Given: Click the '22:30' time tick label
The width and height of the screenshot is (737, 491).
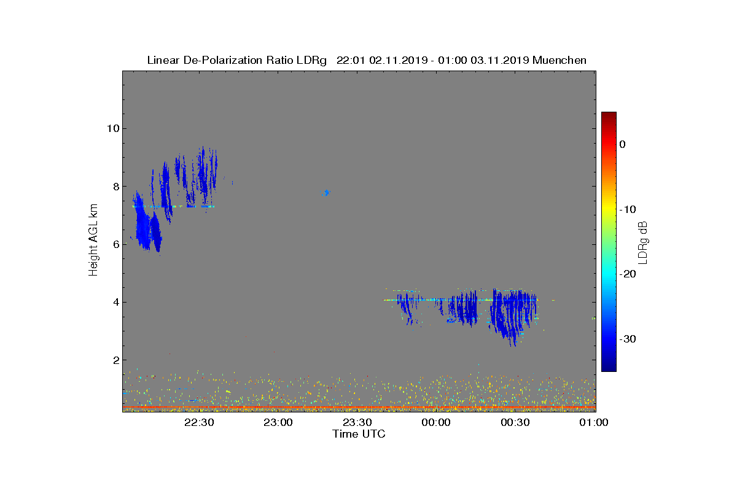Looking at the screenshot, I should [199, 422].
